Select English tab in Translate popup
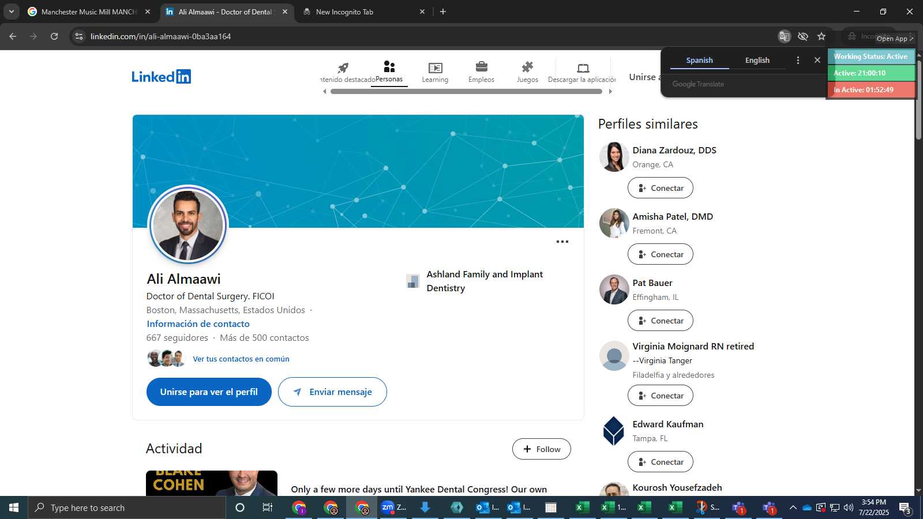The image size is (923, 519). coord(757,60)
